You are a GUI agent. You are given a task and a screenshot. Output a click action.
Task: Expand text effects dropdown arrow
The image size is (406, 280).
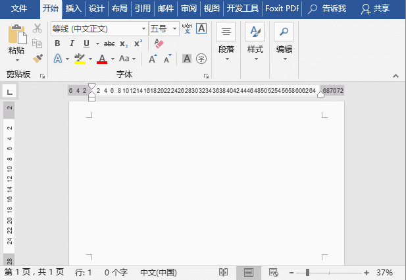[67, 59]
